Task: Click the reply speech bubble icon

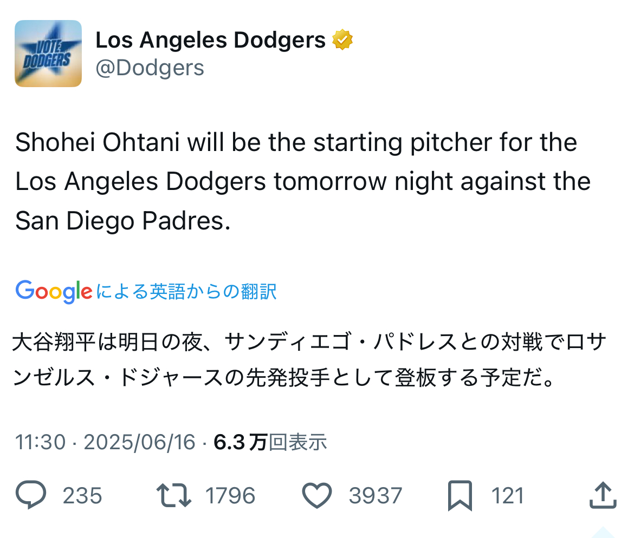Action: tap(31, 495)
